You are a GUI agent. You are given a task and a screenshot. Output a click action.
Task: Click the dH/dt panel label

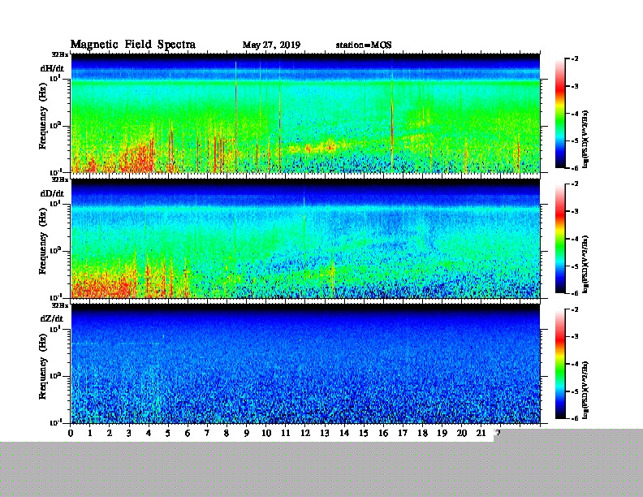tap(52, 68)
